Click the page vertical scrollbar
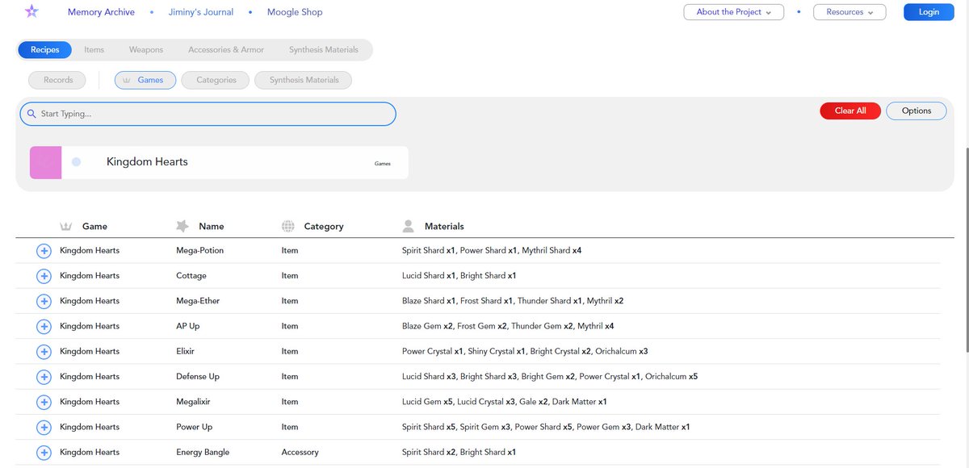The width and height of the screenshot is (969, 468). pyautogui.click(x=966, y=250)
